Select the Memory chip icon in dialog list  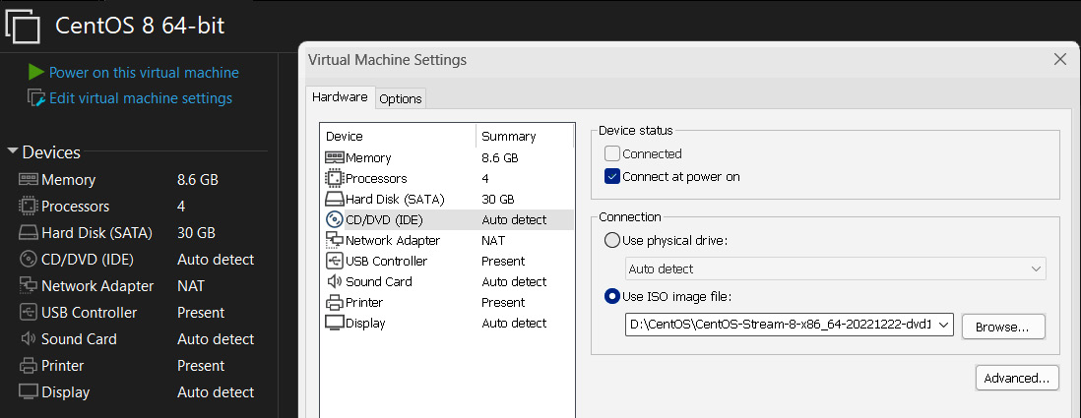[x=335, y=157]
